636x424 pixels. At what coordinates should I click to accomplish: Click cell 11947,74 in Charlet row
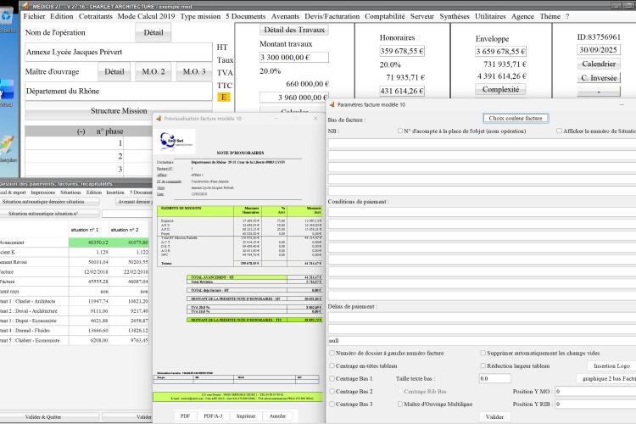coord(89,302)
